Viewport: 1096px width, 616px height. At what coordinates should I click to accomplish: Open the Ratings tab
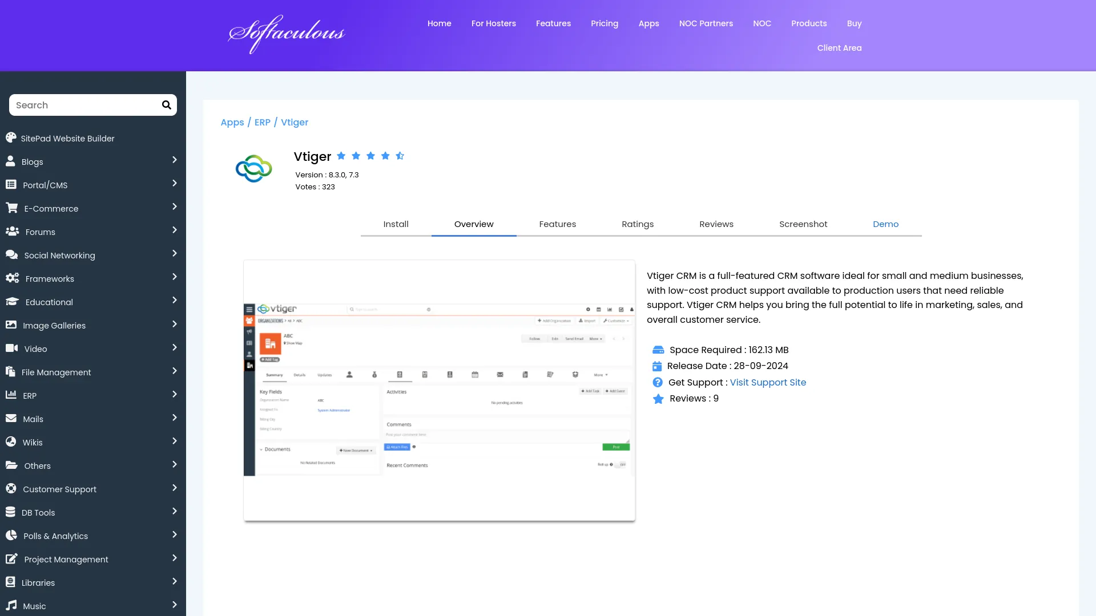point(638,224)
